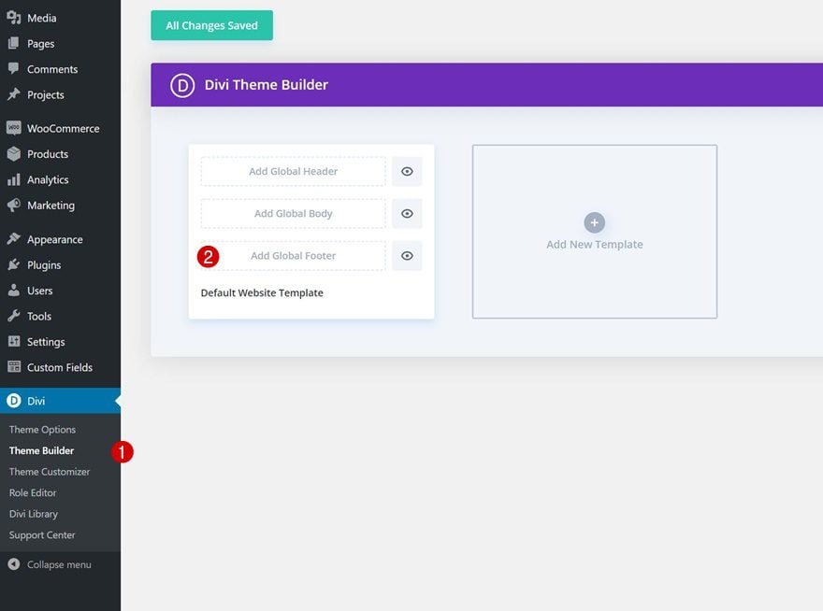Click Collapse menu label

click(x=59, y=565)
